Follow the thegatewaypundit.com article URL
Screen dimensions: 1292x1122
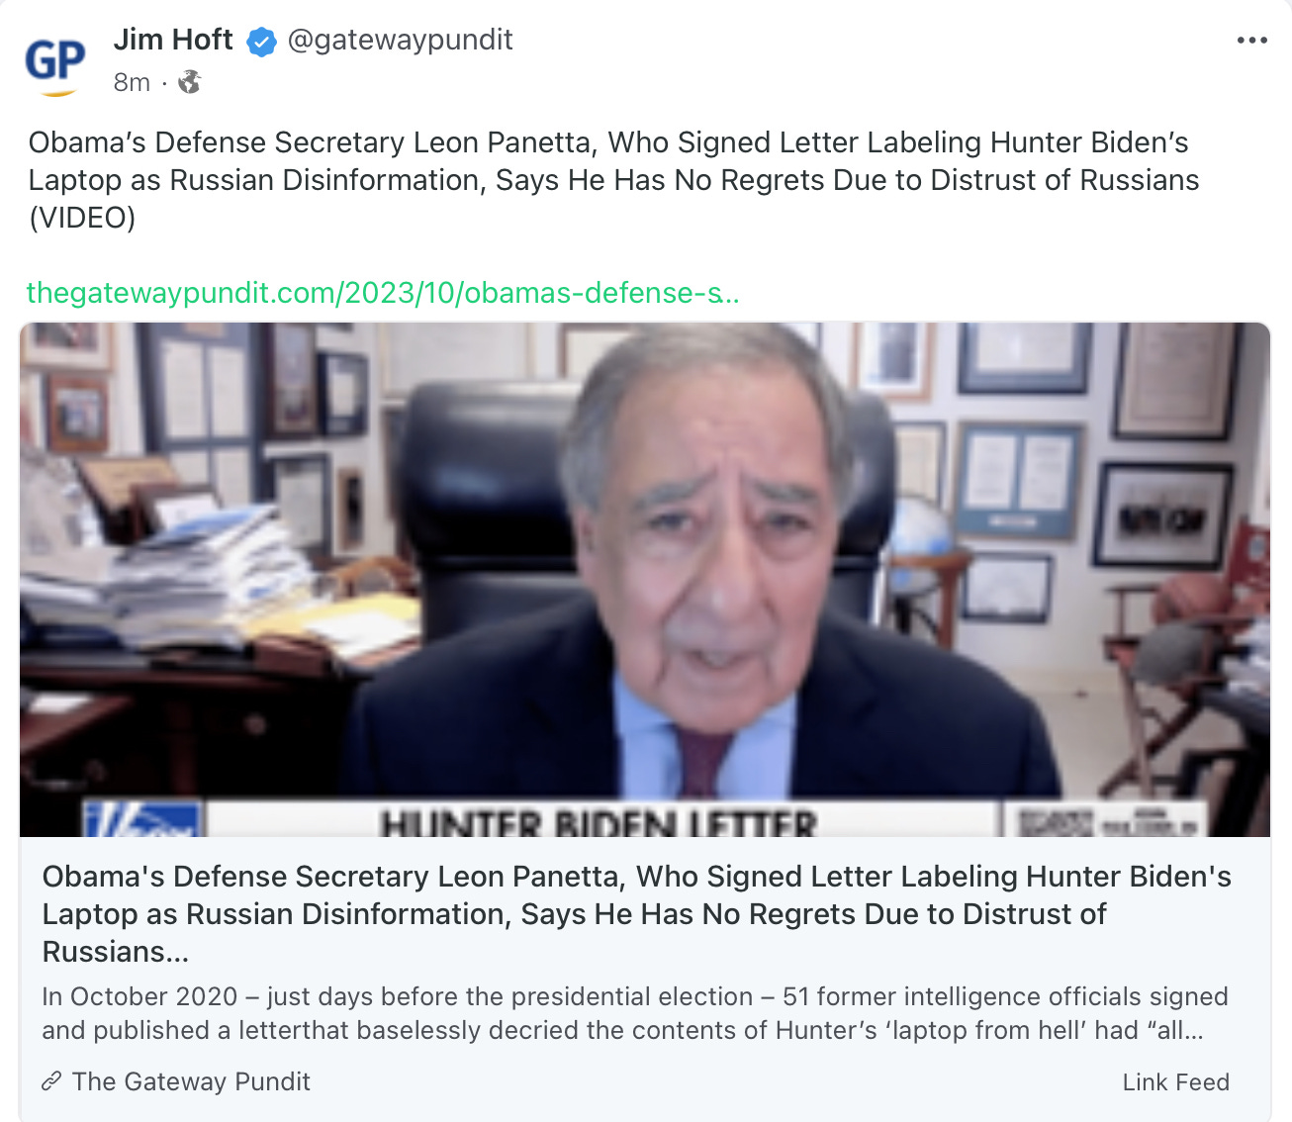[383, 293]
